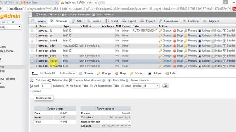
Task: Tick the checkbox for product_price row
Action: coord(32,51)
